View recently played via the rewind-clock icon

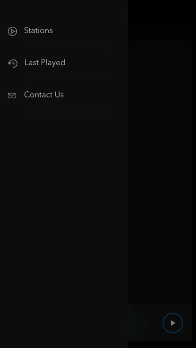[x=13, y=63]
